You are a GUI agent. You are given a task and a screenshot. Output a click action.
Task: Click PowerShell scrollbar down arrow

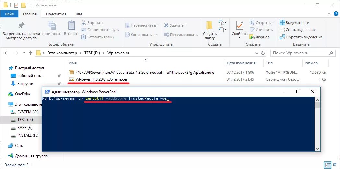coord(317,148)
